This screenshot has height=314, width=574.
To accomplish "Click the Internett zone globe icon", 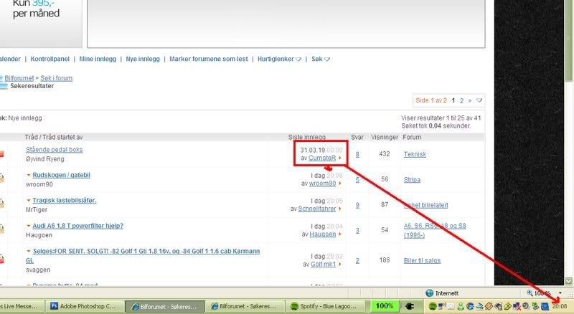I will pos(430,293).
